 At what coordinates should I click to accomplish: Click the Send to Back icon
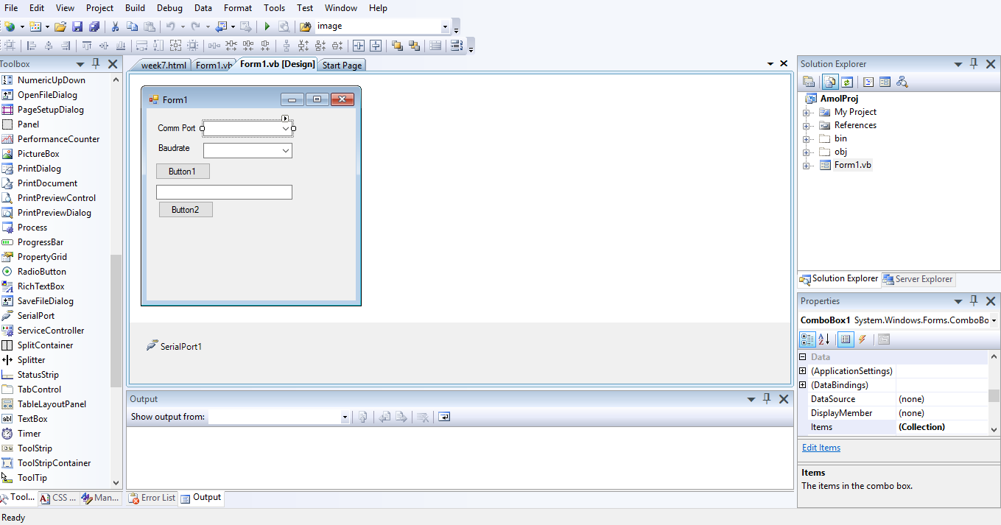coord(414,46)
